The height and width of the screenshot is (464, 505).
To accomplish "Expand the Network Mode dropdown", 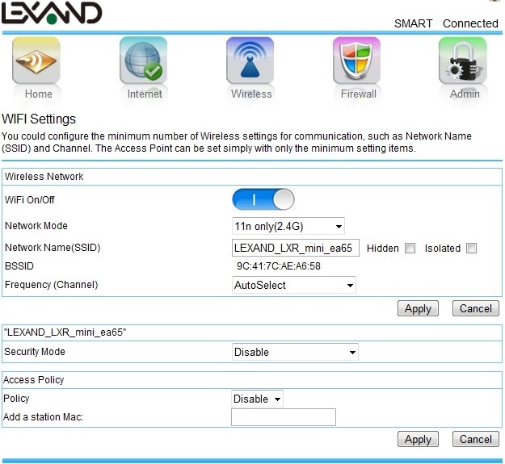I will [288, 226].
